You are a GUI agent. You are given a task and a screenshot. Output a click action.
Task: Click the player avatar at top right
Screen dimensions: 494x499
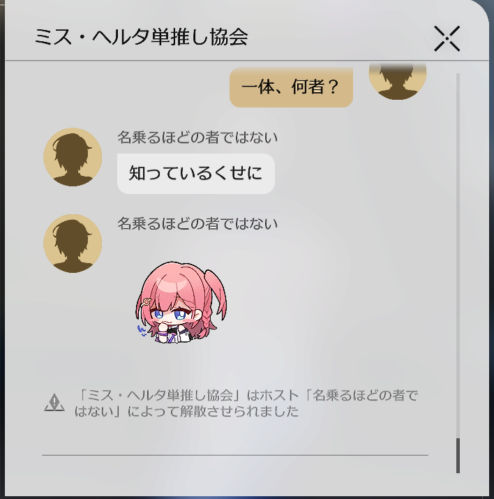[x=397, y=81]
